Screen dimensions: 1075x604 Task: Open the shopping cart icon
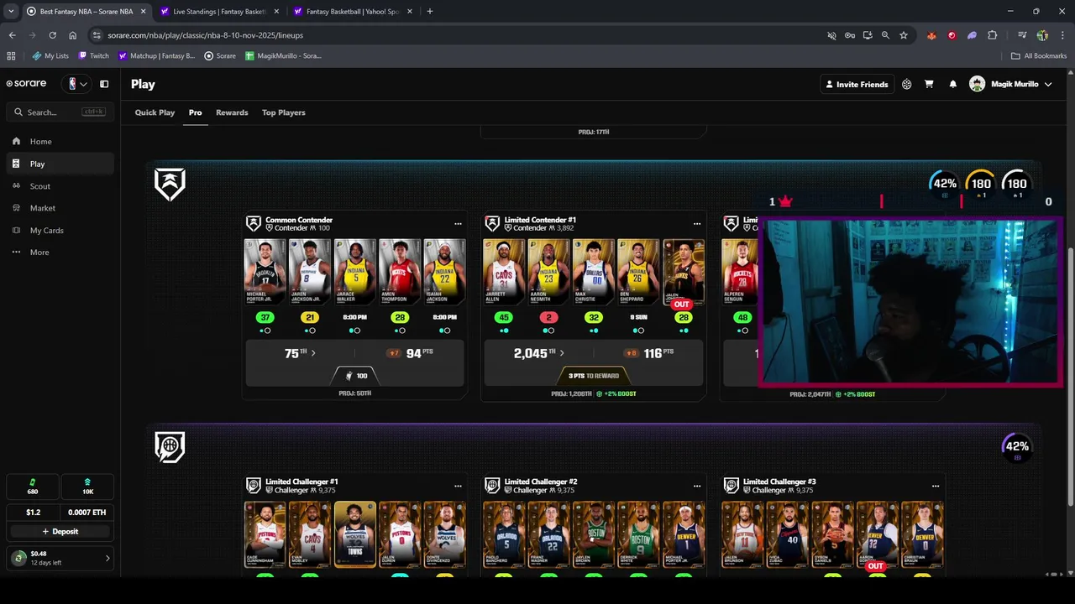click(x=929, y=84)
